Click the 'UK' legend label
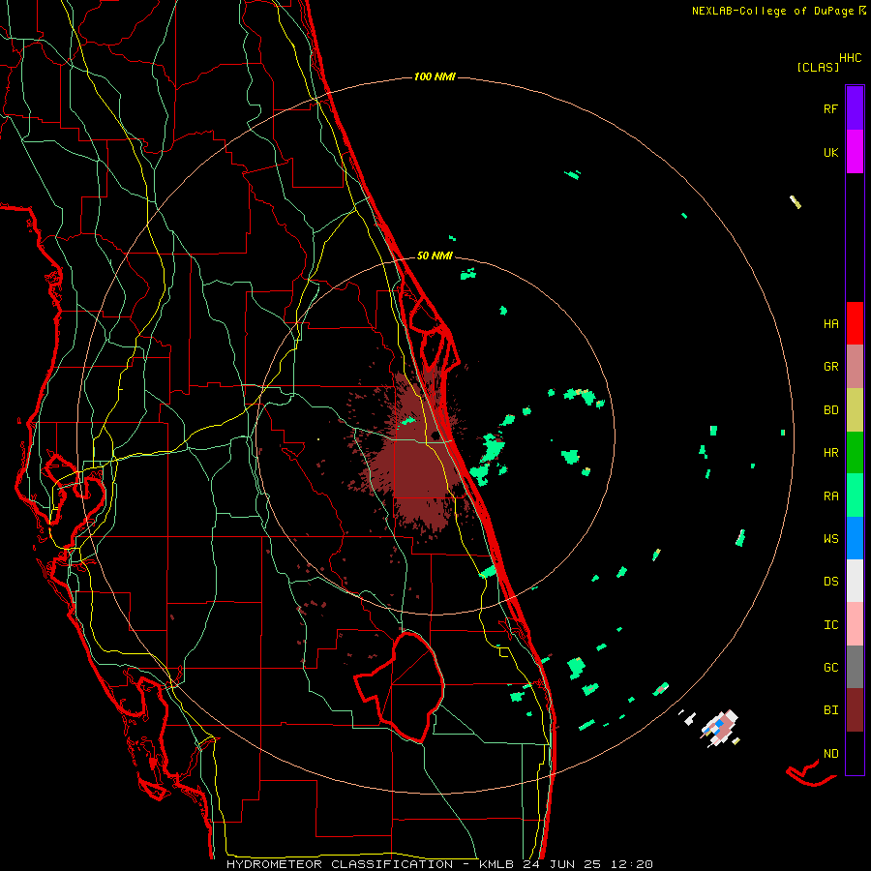The image size is (871, 871). click(830, 152)
